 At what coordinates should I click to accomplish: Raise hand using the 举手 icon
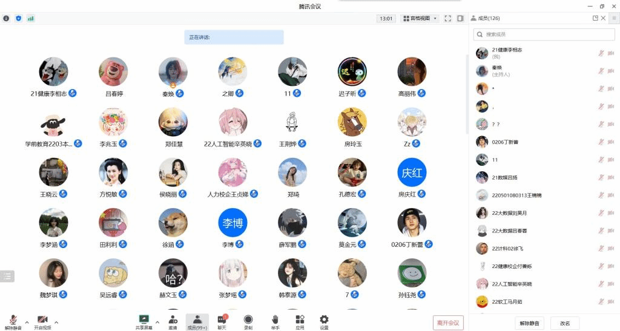[275, 320]
